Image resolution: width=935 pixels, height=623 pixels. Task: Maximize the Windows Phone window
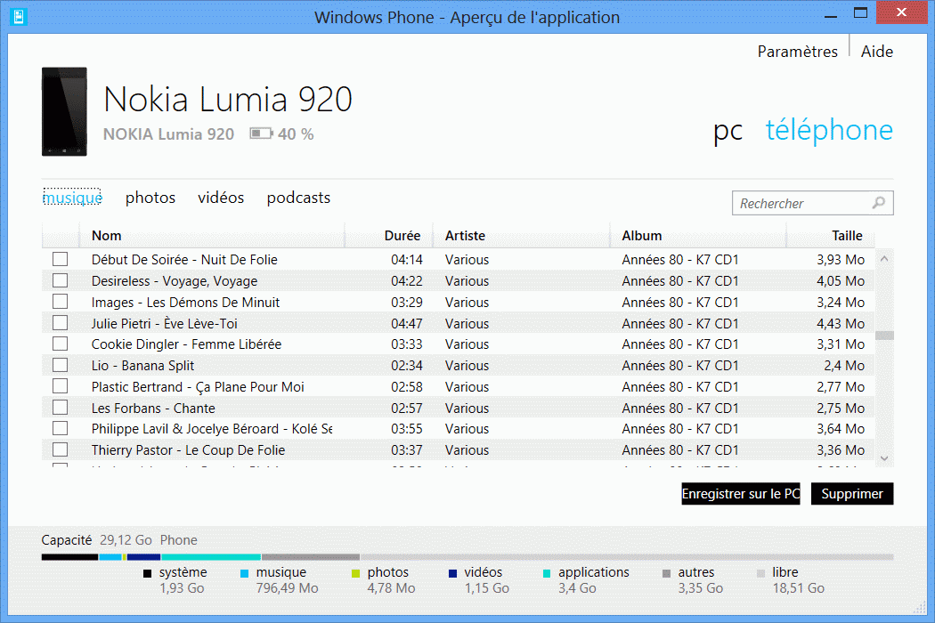click(860, 12)
